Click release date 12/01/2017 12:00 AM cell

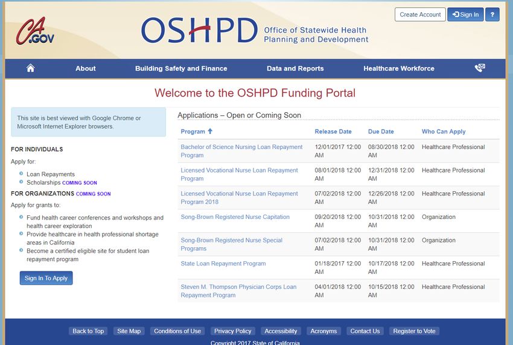[x=338, y=151]
